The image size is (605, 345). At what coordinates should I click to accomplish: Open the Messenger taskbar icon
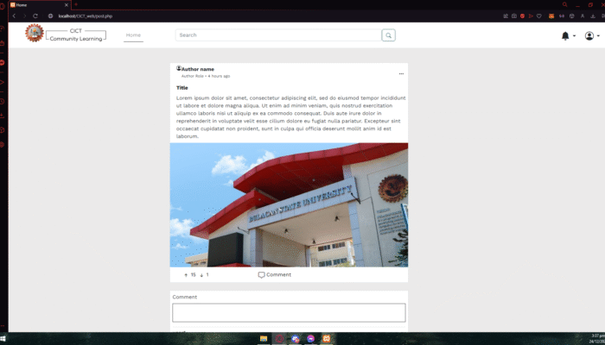pyautogui.click(x=310, y=339)
